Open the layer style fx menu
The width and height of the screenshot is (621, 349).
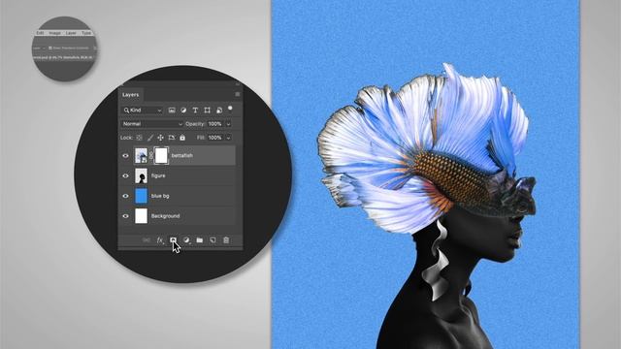160,239
